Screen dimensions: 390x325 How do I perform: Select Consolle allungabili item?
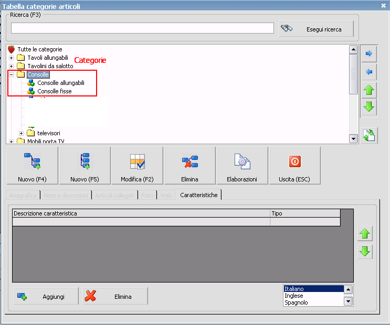61,83
